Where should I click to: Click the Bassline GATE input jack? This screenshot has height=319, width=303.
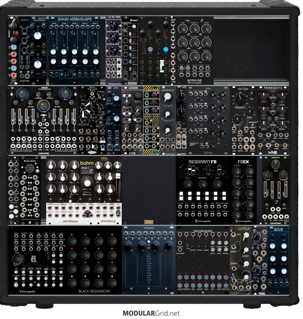pyautogui.click(x=181, y=75)
